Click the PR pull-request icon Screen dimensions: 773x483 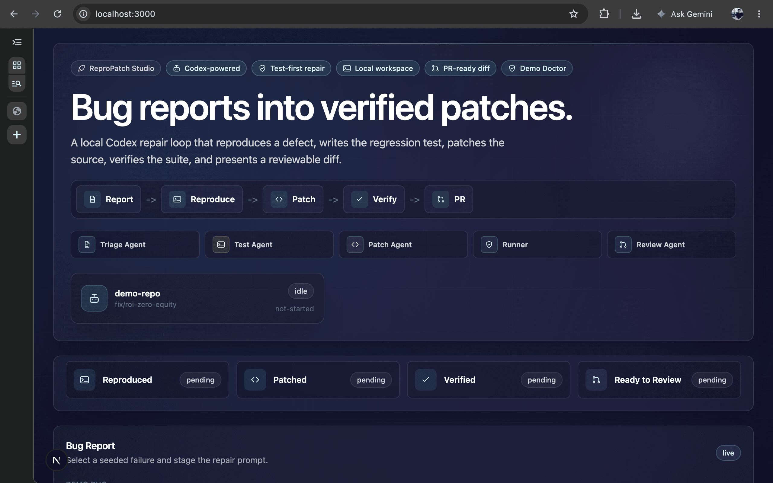441,199
